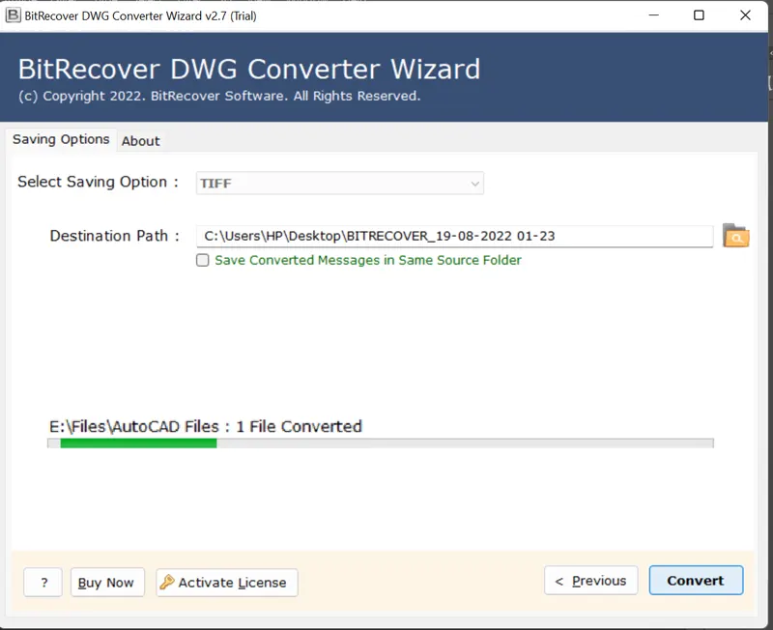Go back with the Previous button
773x630 pixels.
(590, 581)
